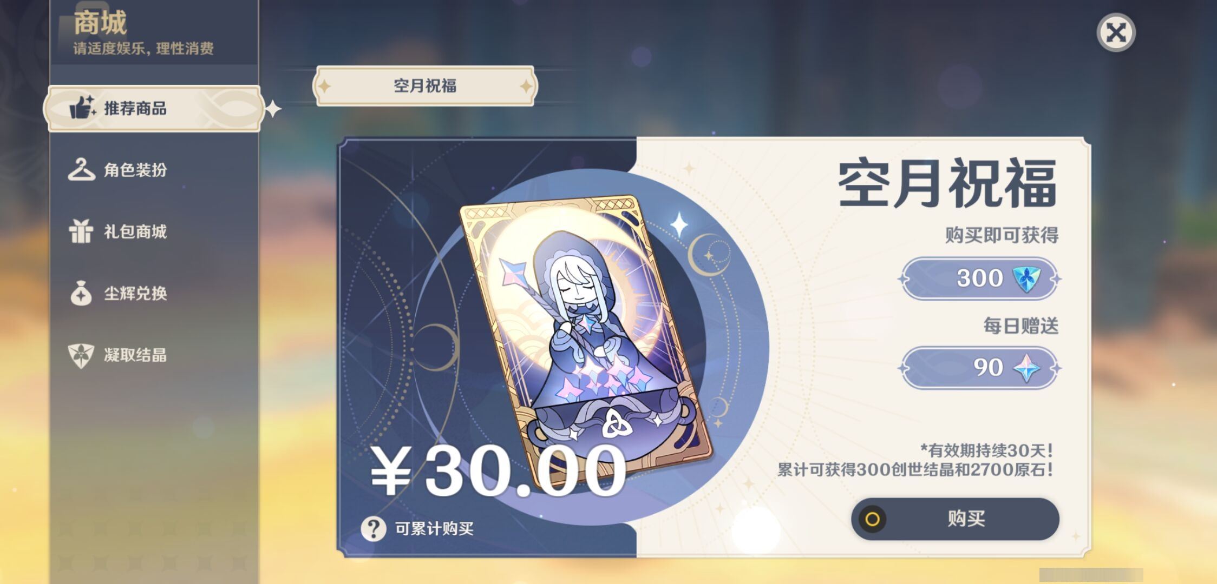The image size is (1217, 584).
Task: Click the hanger icon beside 角色装扮
Action: (x=81, y=169)
